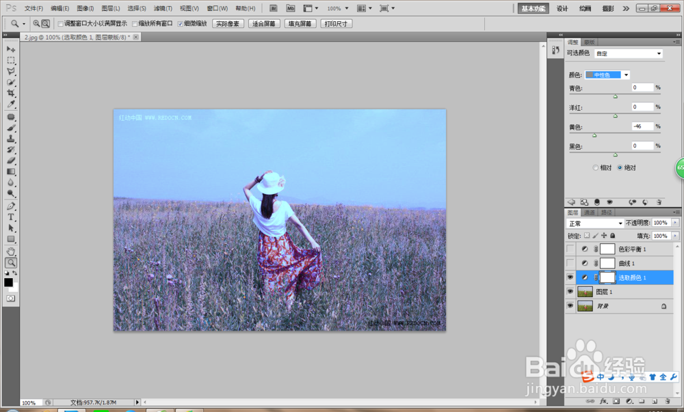The width and height of the screenshot is (684, 412).
Task: Click the 适合屏幕 button
Action: tap(264, 24)
